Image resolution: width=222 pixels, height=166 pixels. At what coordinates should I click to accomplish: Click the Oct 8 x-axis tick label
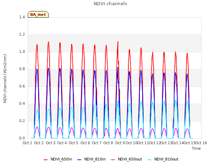[108, 143]
